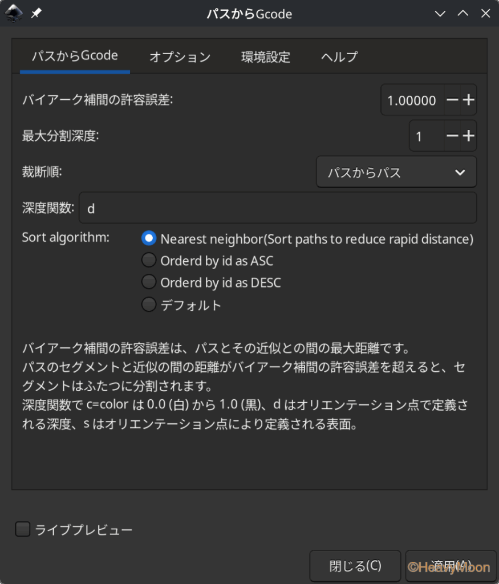Go to the ヘルプ tab
The width and height of the screenshot is (499, 584).
[x=339, y=57]
